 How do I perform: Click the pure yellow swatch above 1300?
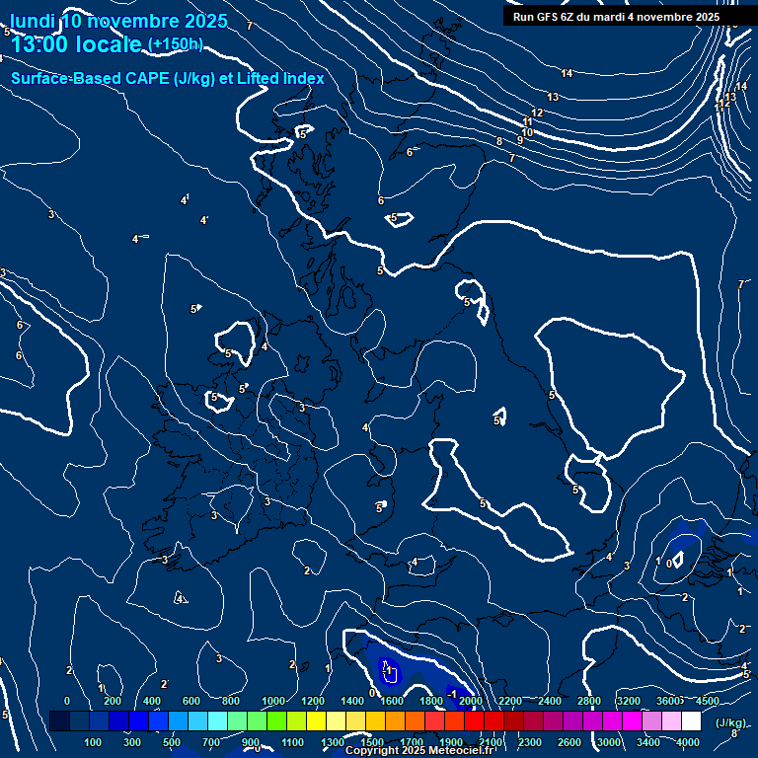coord(316,720)
